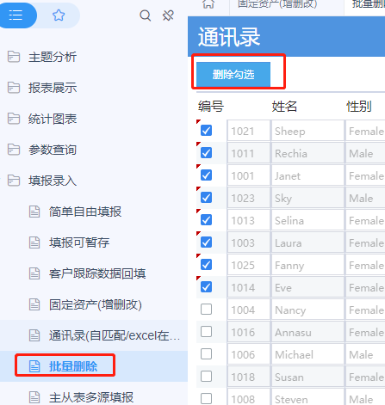Uncheck the checkbox for row 1025 Fanny
385x405 pixels.
click(x=206, y=265)
